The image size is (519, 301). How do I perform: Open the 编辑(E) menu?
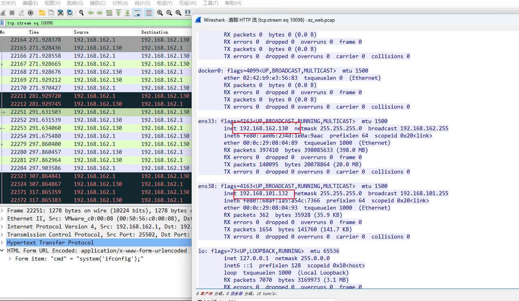click(x=30, y=3)
